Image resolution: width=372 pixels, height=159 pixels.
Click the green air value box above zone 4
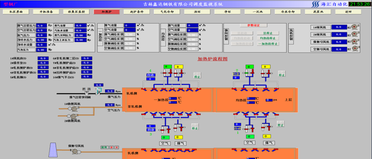[x=167, y=67]
